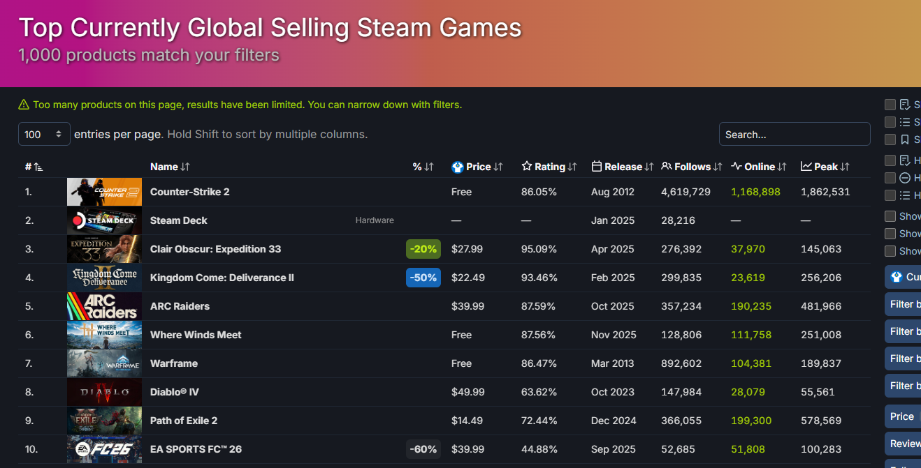Click the rank sort icon beside #
The image size is (921, 468).
click(38, 167)
